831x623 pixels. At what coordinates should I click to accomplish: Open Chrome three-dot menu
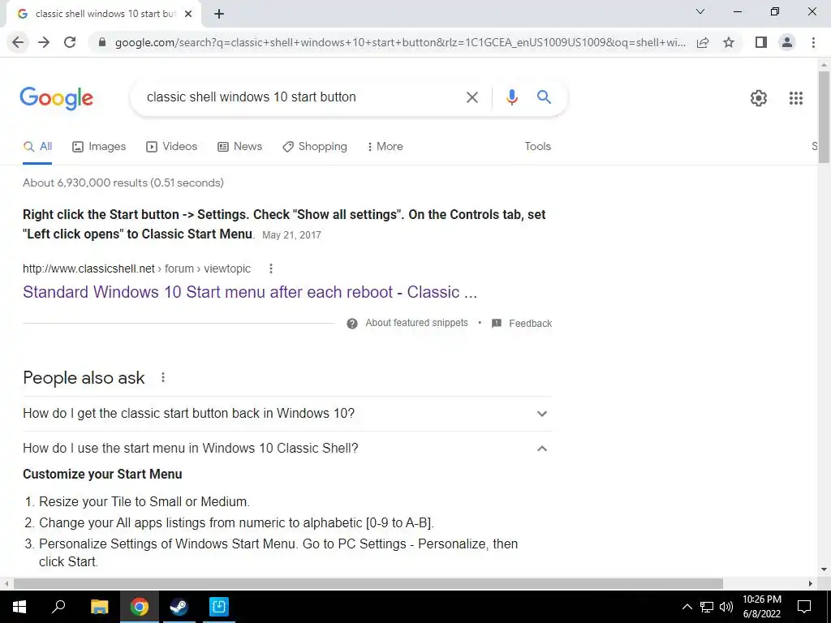click(813, 42)
